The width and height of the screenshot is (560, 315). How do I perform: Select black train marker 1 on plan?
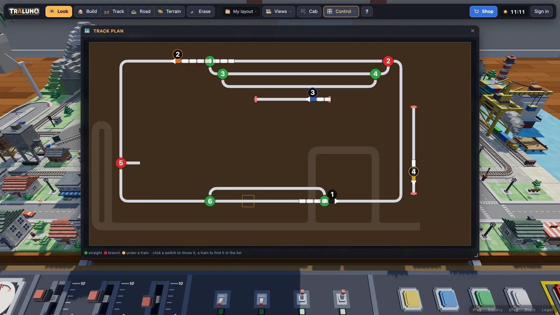click(x=332, y=194)
